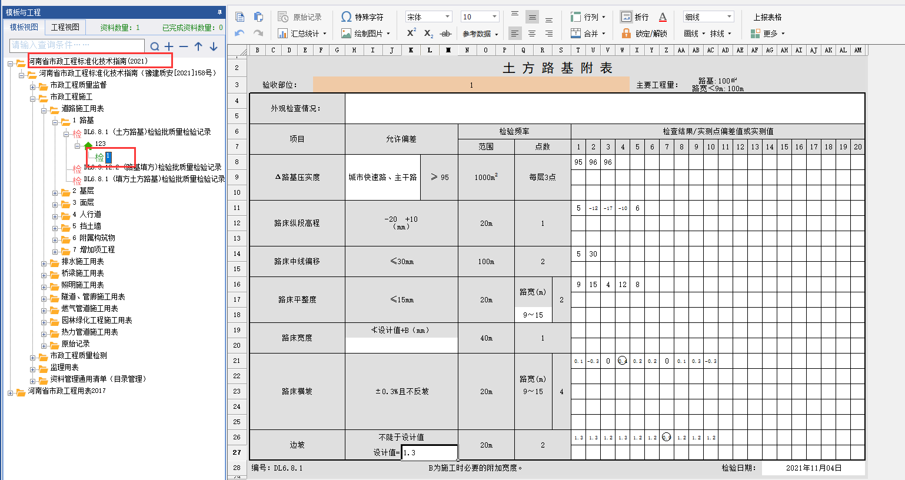Image resolution: width=905 pixels, height=480 pixels.
Task: Open the 6 附属构筑物 folder
Action: pos(94,238)
